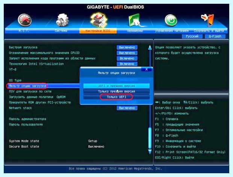Select Приоритеты ROM других PCI-устройств row
233x177 pixels.
coord(40,102)
